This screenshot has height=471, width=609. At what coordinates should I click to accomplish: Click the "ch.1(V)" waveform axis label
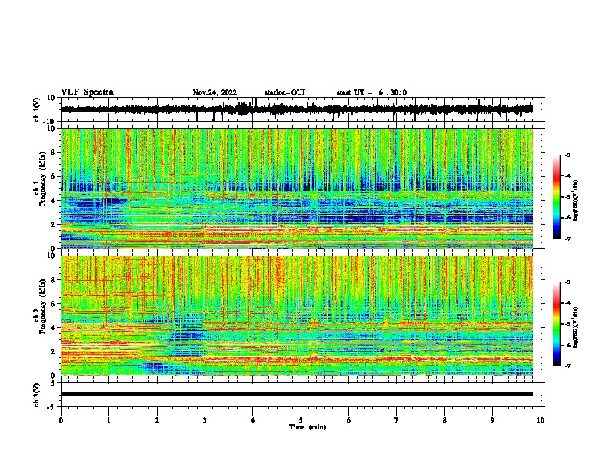[x=37, y=109]
